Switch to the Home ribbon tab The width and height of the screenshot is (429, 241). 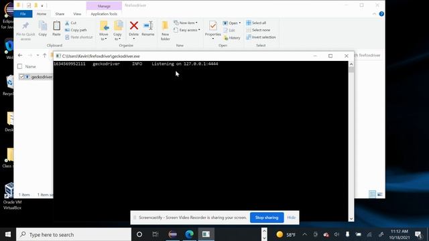(42, 13)
